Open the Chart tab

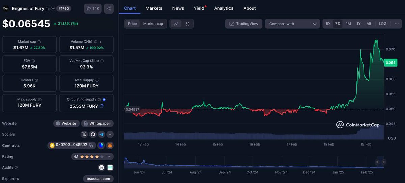tap(130, 8)
